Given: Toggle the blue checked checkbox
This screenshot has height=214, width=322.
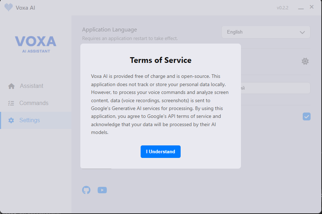Looking at the screenshot, I should (306, 116).
